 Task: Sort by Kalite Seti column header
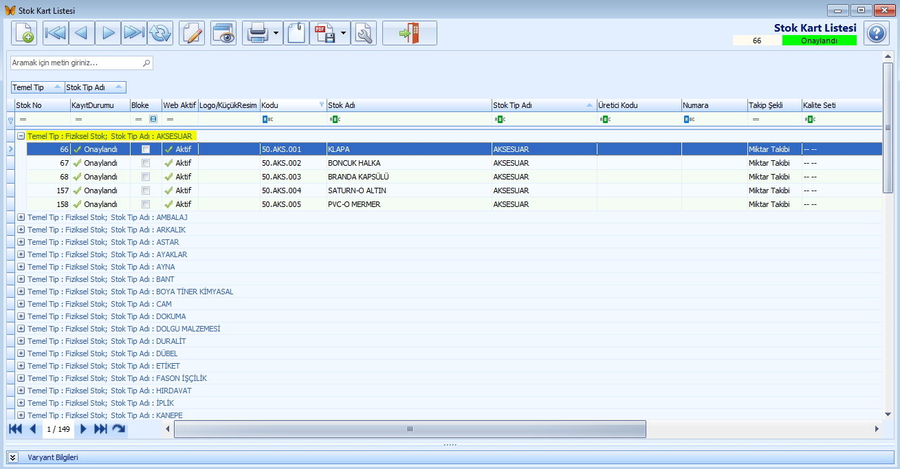point(842,105)
